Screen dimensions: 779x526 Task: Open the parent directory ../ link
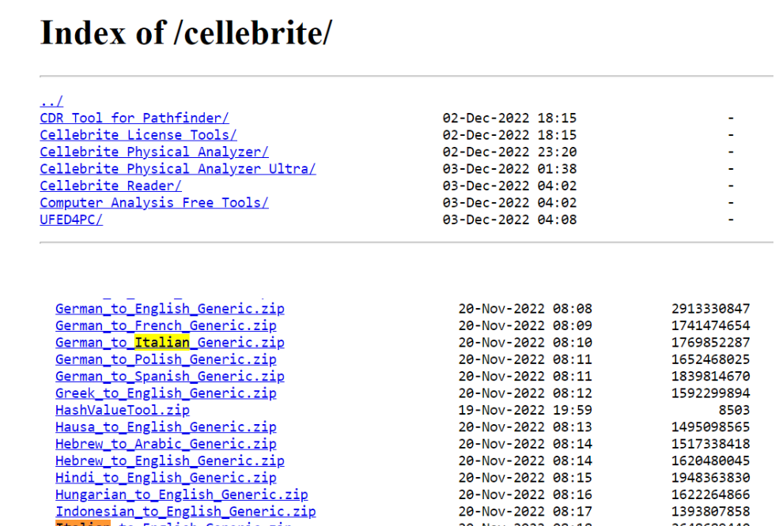pyautogui.click(x=51, y=101)
